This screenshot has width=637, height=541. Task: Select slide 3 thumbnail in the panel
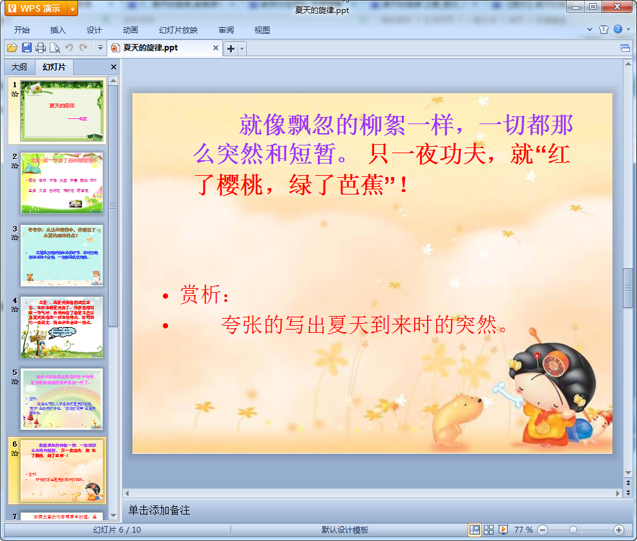(x=62, y=255)
